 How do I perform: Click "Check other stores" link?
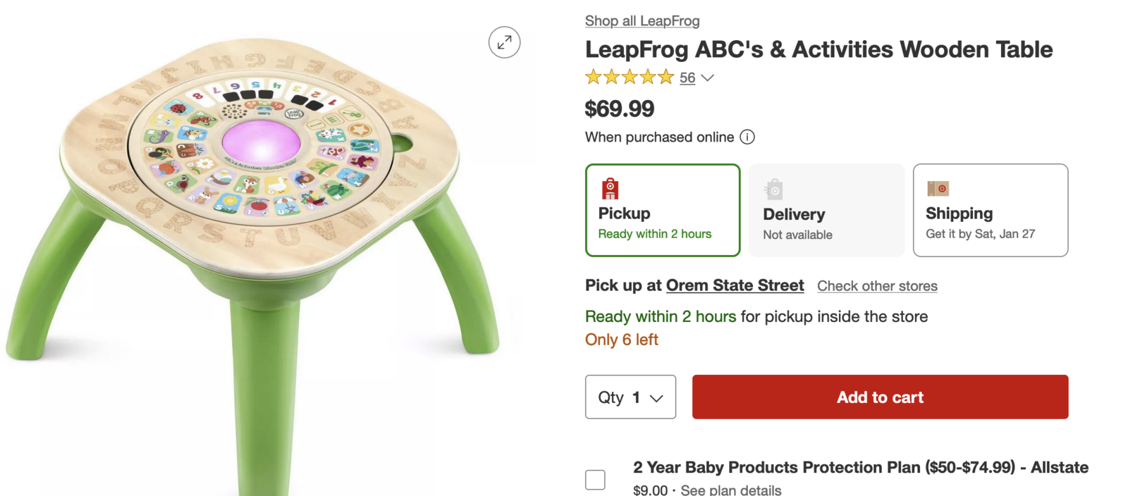pos(877,286)
